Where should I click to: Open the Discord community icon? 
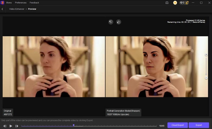click(x=167, y=3)
